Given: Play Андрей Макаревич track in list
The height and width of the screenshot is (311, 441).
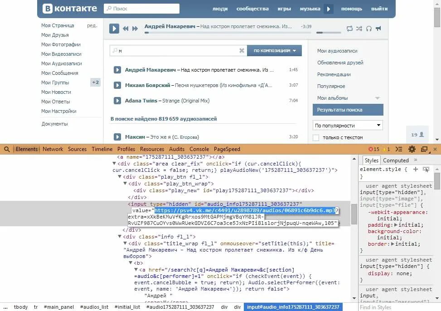Looking at the screenshot, I should coord(117,70).
